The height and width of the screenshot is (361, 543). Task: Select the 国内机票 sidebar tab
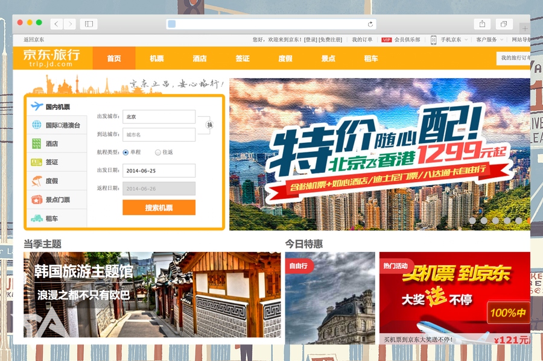(x=57, y=107)
